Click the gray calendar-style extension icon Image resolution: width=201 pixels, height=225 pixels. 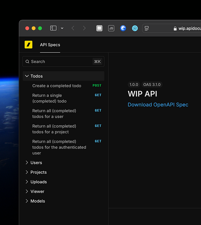pyautogui.click(x=99, y=29)
